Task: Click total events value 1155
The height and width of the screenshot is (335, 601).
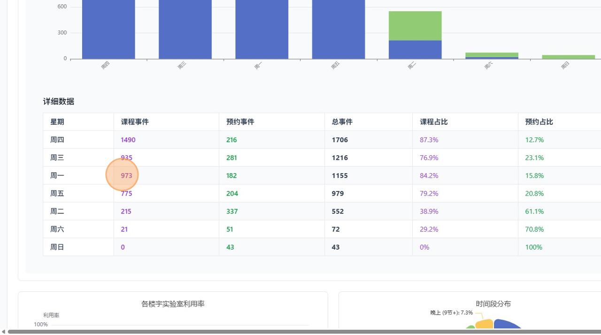Action: (340, 175)
